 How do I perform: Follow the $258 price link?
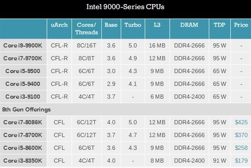(x=241, y=148)
